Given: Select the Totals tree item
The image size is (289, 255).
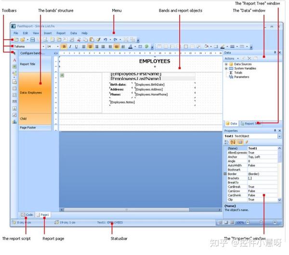Looking at the screenshot, I should click(x=238, y=73).
